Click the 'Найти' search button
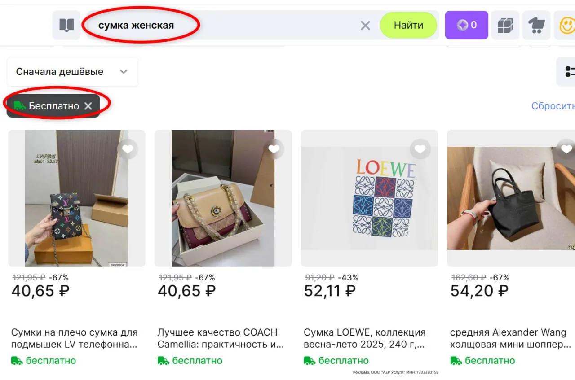 pos(408,25)
